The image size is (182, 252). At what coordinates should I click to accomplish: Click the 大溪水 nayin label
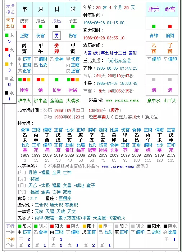73,101
